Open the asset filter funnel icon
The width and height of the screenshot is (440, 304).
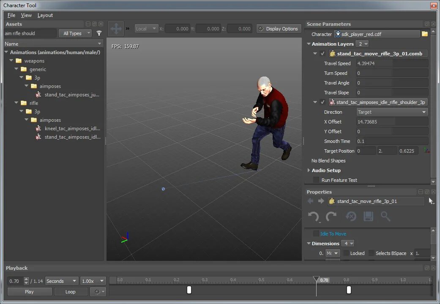(x=99, y=33)
